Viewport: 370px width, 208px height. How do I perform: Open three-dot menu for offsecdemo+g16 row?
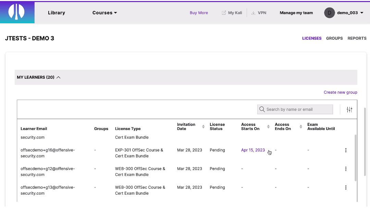coord(346,150)
